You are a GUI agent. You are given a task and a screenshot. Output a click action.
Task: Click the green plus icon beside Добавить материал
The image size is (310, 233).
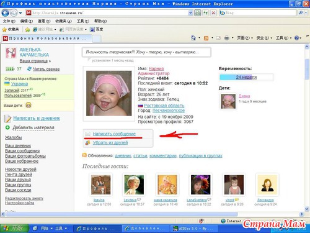tap(7, 127)
